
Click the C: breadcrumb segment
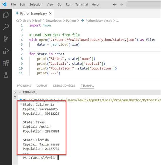(x=18, y=21)
